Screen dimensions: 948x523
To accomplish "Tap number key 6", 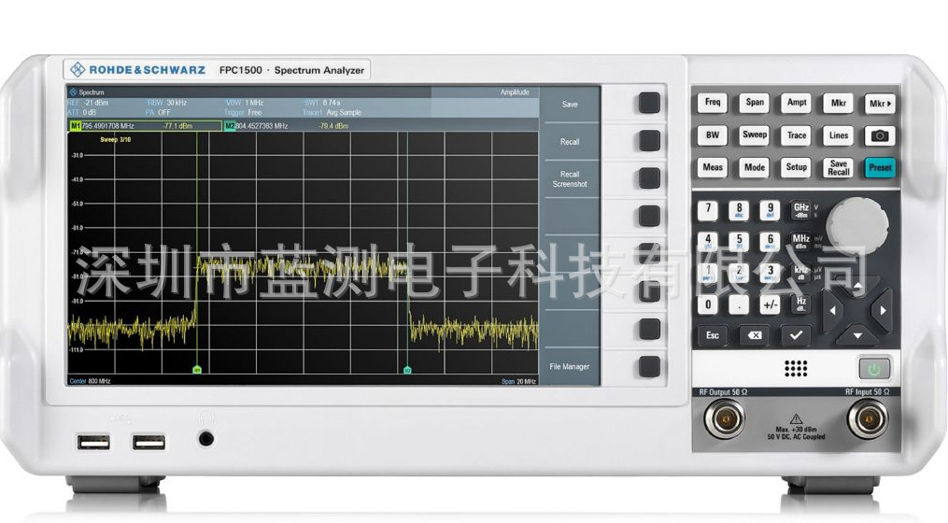I will 771,242.
